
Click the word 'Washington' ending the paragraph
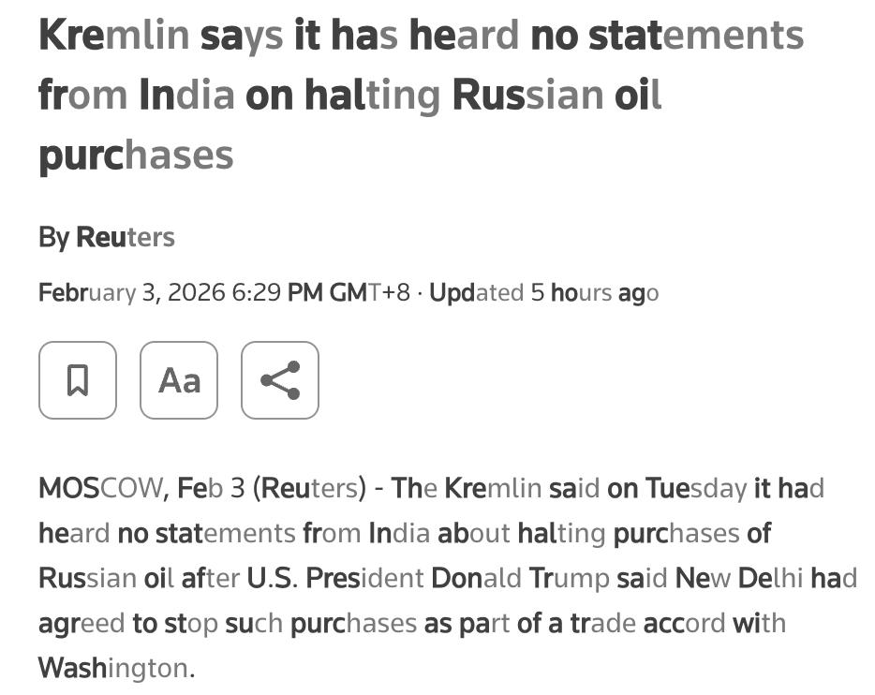(x=116, y=668)
